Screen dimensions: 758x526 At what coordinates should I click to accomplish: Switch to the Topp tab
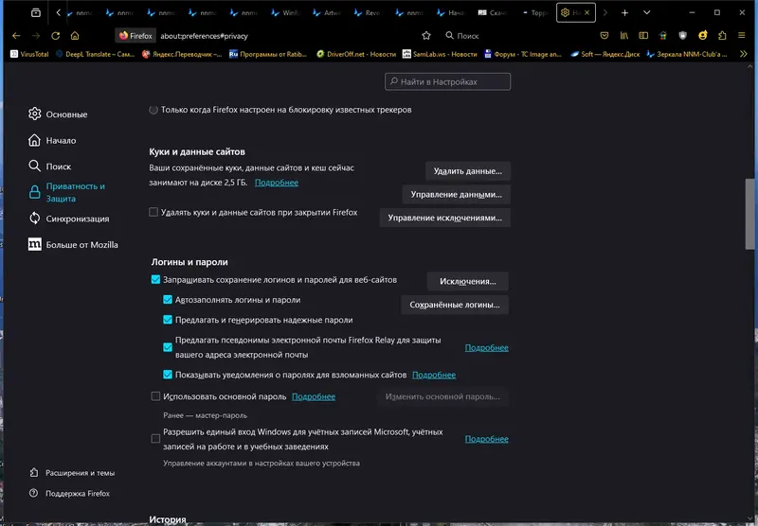[x=534, y=12]
